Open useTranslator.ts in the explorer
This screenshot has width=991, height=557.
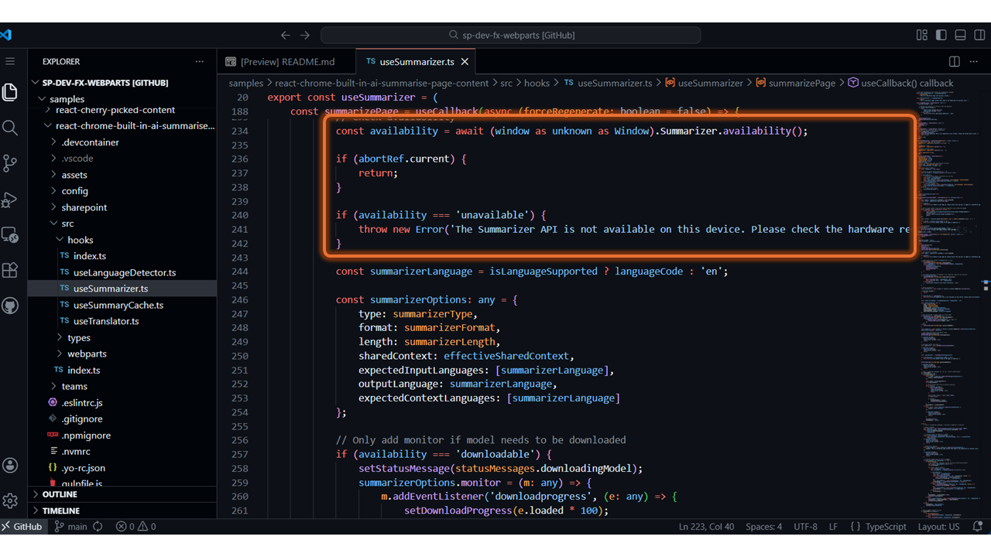106,321
